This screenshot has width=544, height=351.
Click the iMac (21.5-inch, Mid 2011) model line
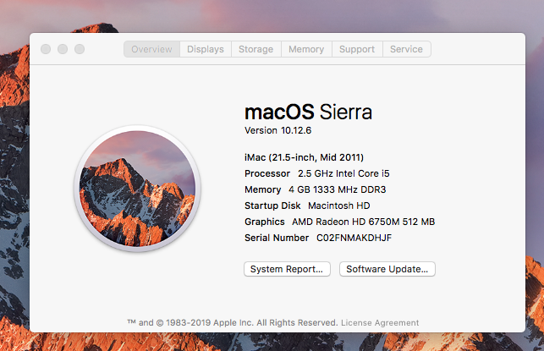[304, 157]
